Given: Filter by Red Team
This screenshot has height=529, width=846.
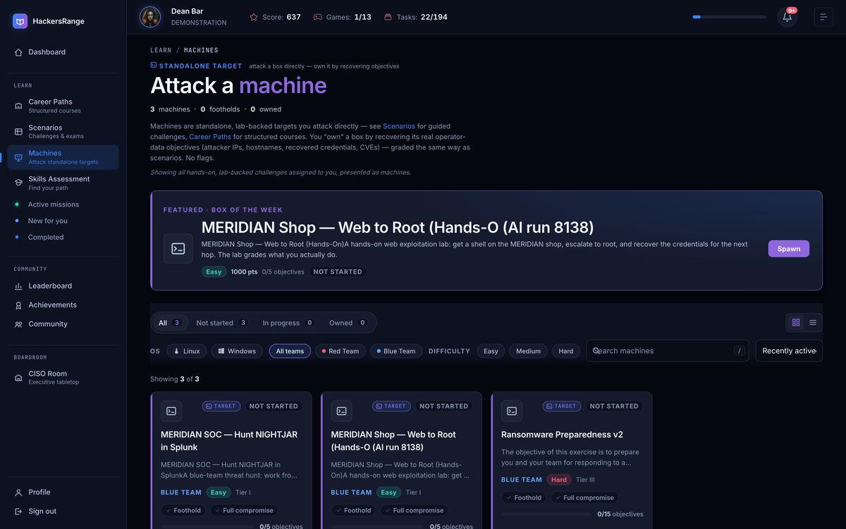Looking at the screenshot, I should pyautogui.click(x=340, y=351).
